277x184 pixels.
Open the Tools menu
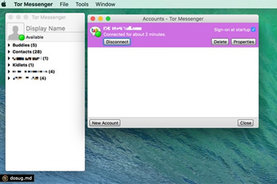point(82,4)
